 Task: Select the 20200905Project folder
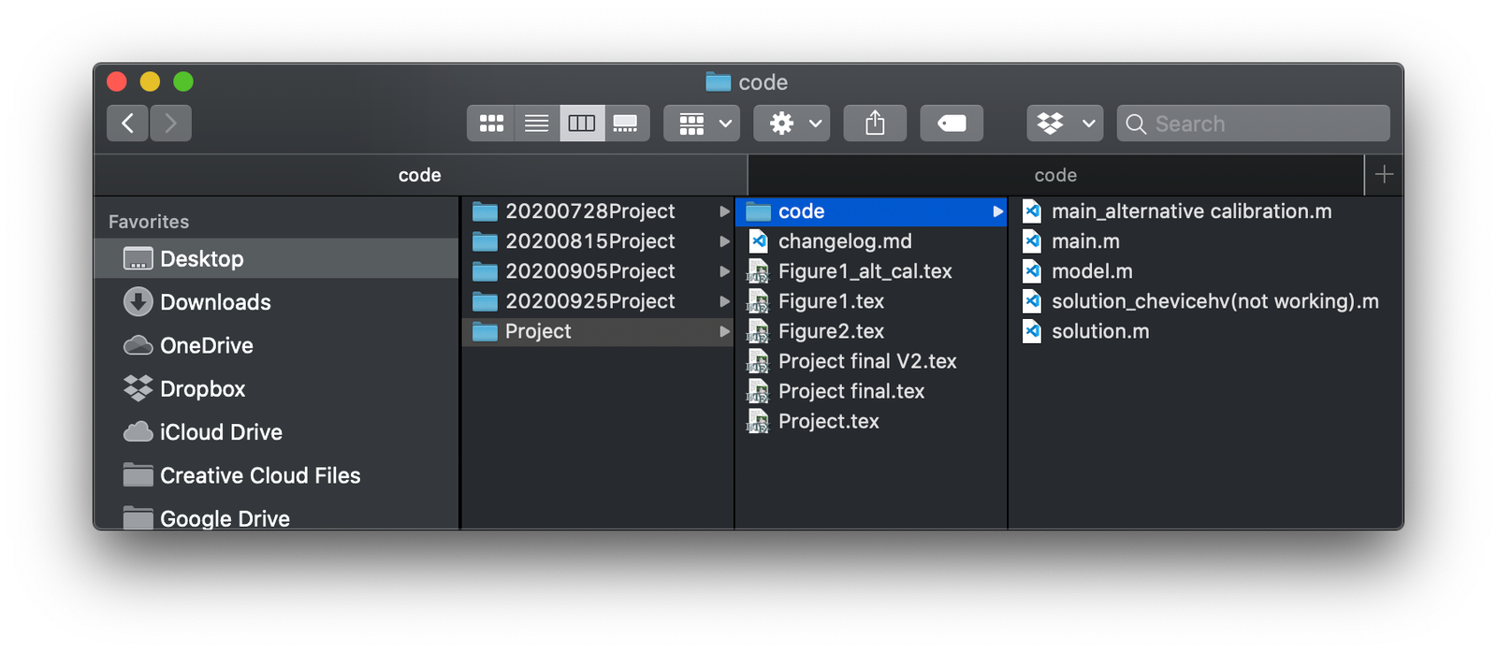coord(599,271)
